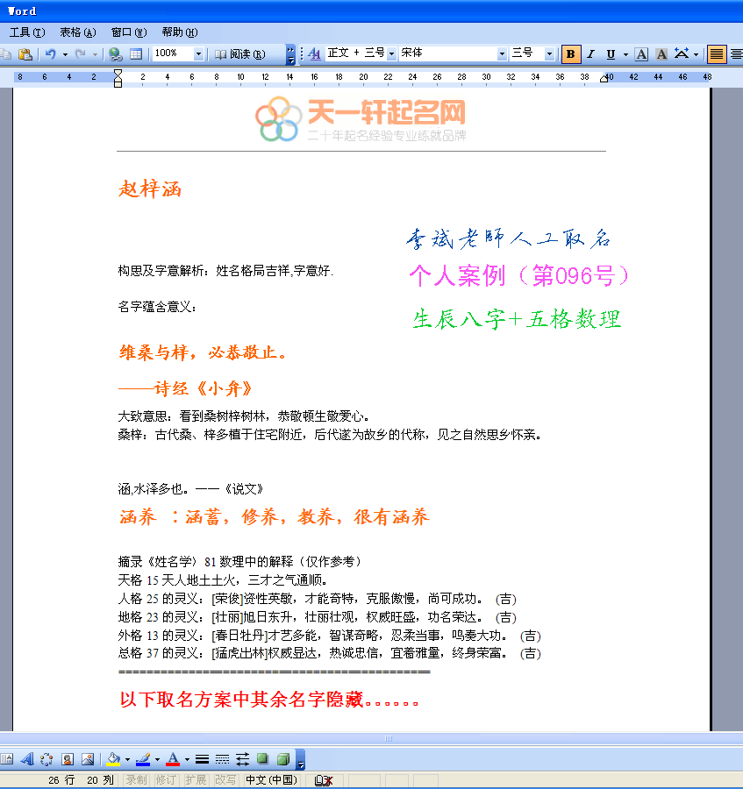Click the 26 行 line indicator
743x789 pixels.
[61, 780]
